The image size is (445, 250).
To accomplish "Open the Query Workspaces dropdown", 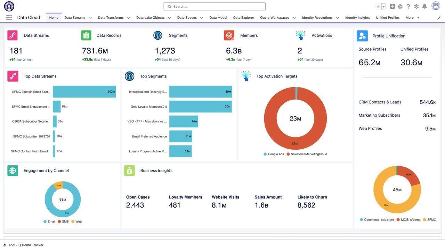I will point(294,17).
